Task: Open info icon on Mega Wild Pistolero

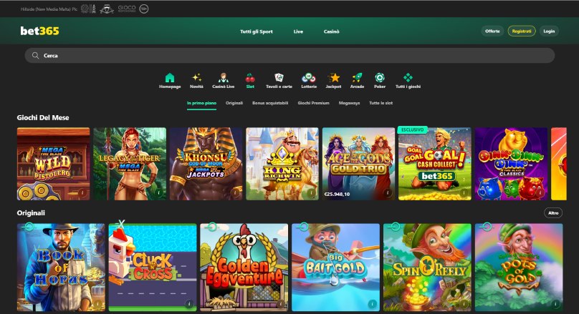Action: [x=82, y=192]
